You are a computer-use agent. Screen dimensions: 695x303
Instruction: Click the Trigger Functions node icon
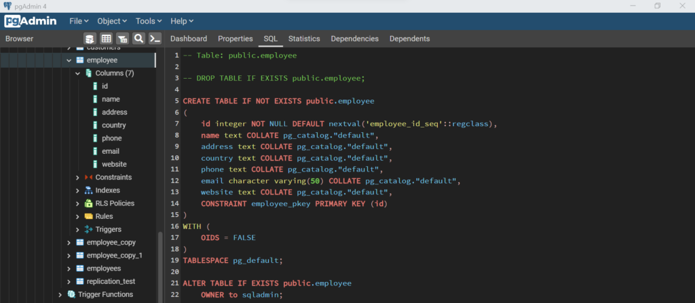[x=71, y=294]
